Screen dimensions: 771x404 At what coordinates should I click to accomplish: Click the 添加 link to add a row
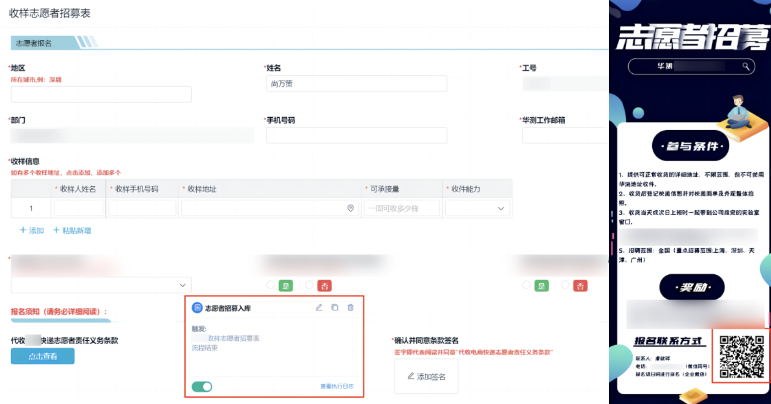tap(32, 230)
